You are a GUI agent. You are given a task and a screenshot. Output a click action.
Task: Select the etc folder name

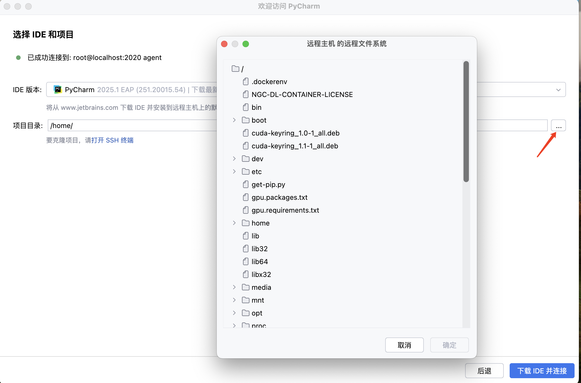click(x=257, y=172)
